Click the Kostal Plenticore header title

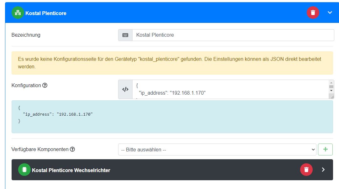(46, 13)
